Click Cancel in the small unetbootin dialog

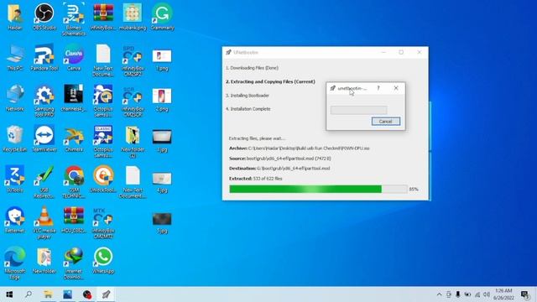(386, 121)
